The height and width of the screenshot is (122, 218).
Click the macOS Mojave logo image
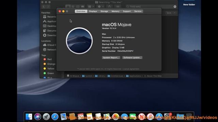(79, 41)
